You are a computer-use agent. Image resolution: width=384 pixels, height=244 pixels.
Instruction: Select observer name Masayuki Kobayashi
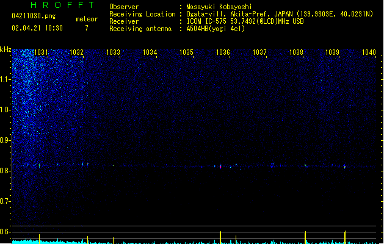point(219,7)
